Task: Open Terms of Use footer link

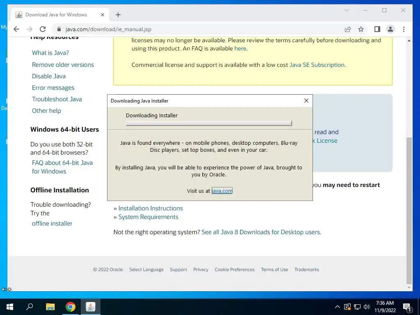Action: 274,269
